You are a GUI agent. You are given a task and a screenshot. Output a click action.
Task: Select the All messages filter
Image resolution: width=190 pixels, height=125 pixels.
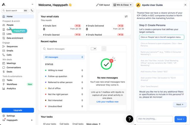[x=64, y=57]
